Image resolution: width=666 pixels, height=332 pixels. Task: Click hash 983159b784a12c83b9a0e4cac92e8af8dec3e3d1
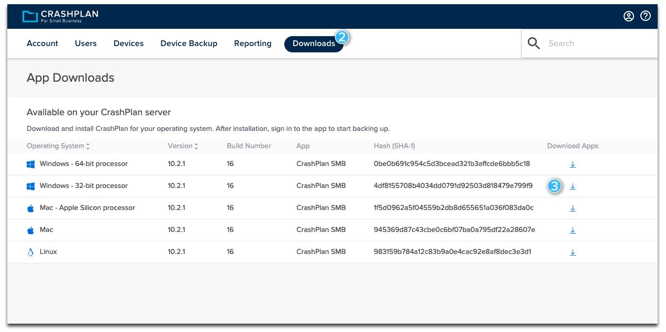452,252
